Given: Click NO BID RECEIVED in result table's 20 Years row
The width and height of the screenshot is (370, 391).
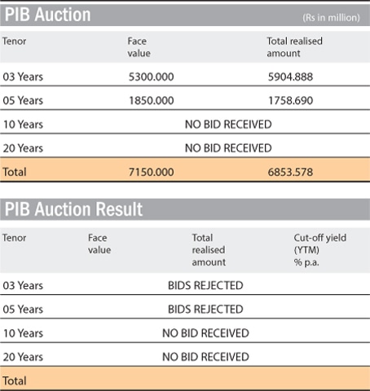Looking at the screenshot, I should (205, 357).
